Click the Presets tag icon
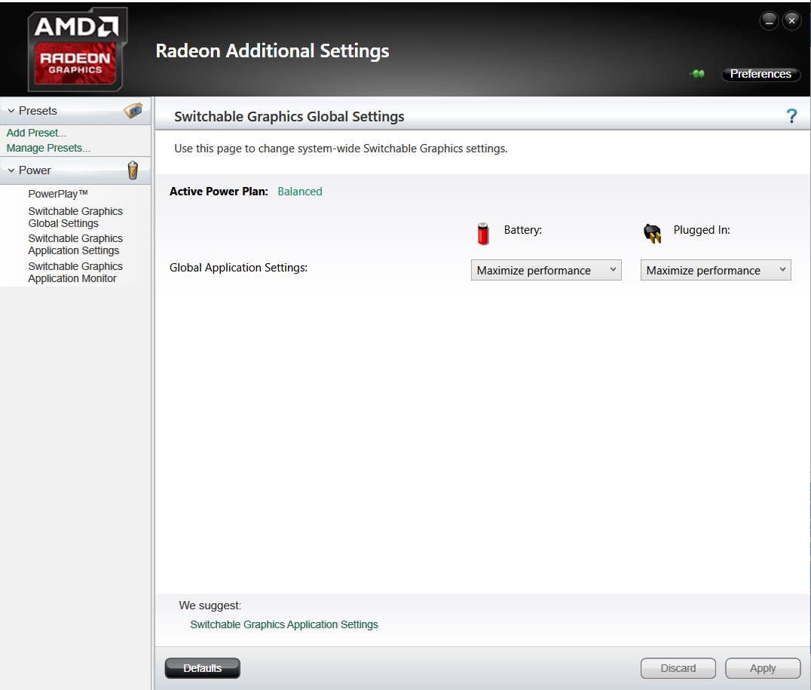 [133, 110]
